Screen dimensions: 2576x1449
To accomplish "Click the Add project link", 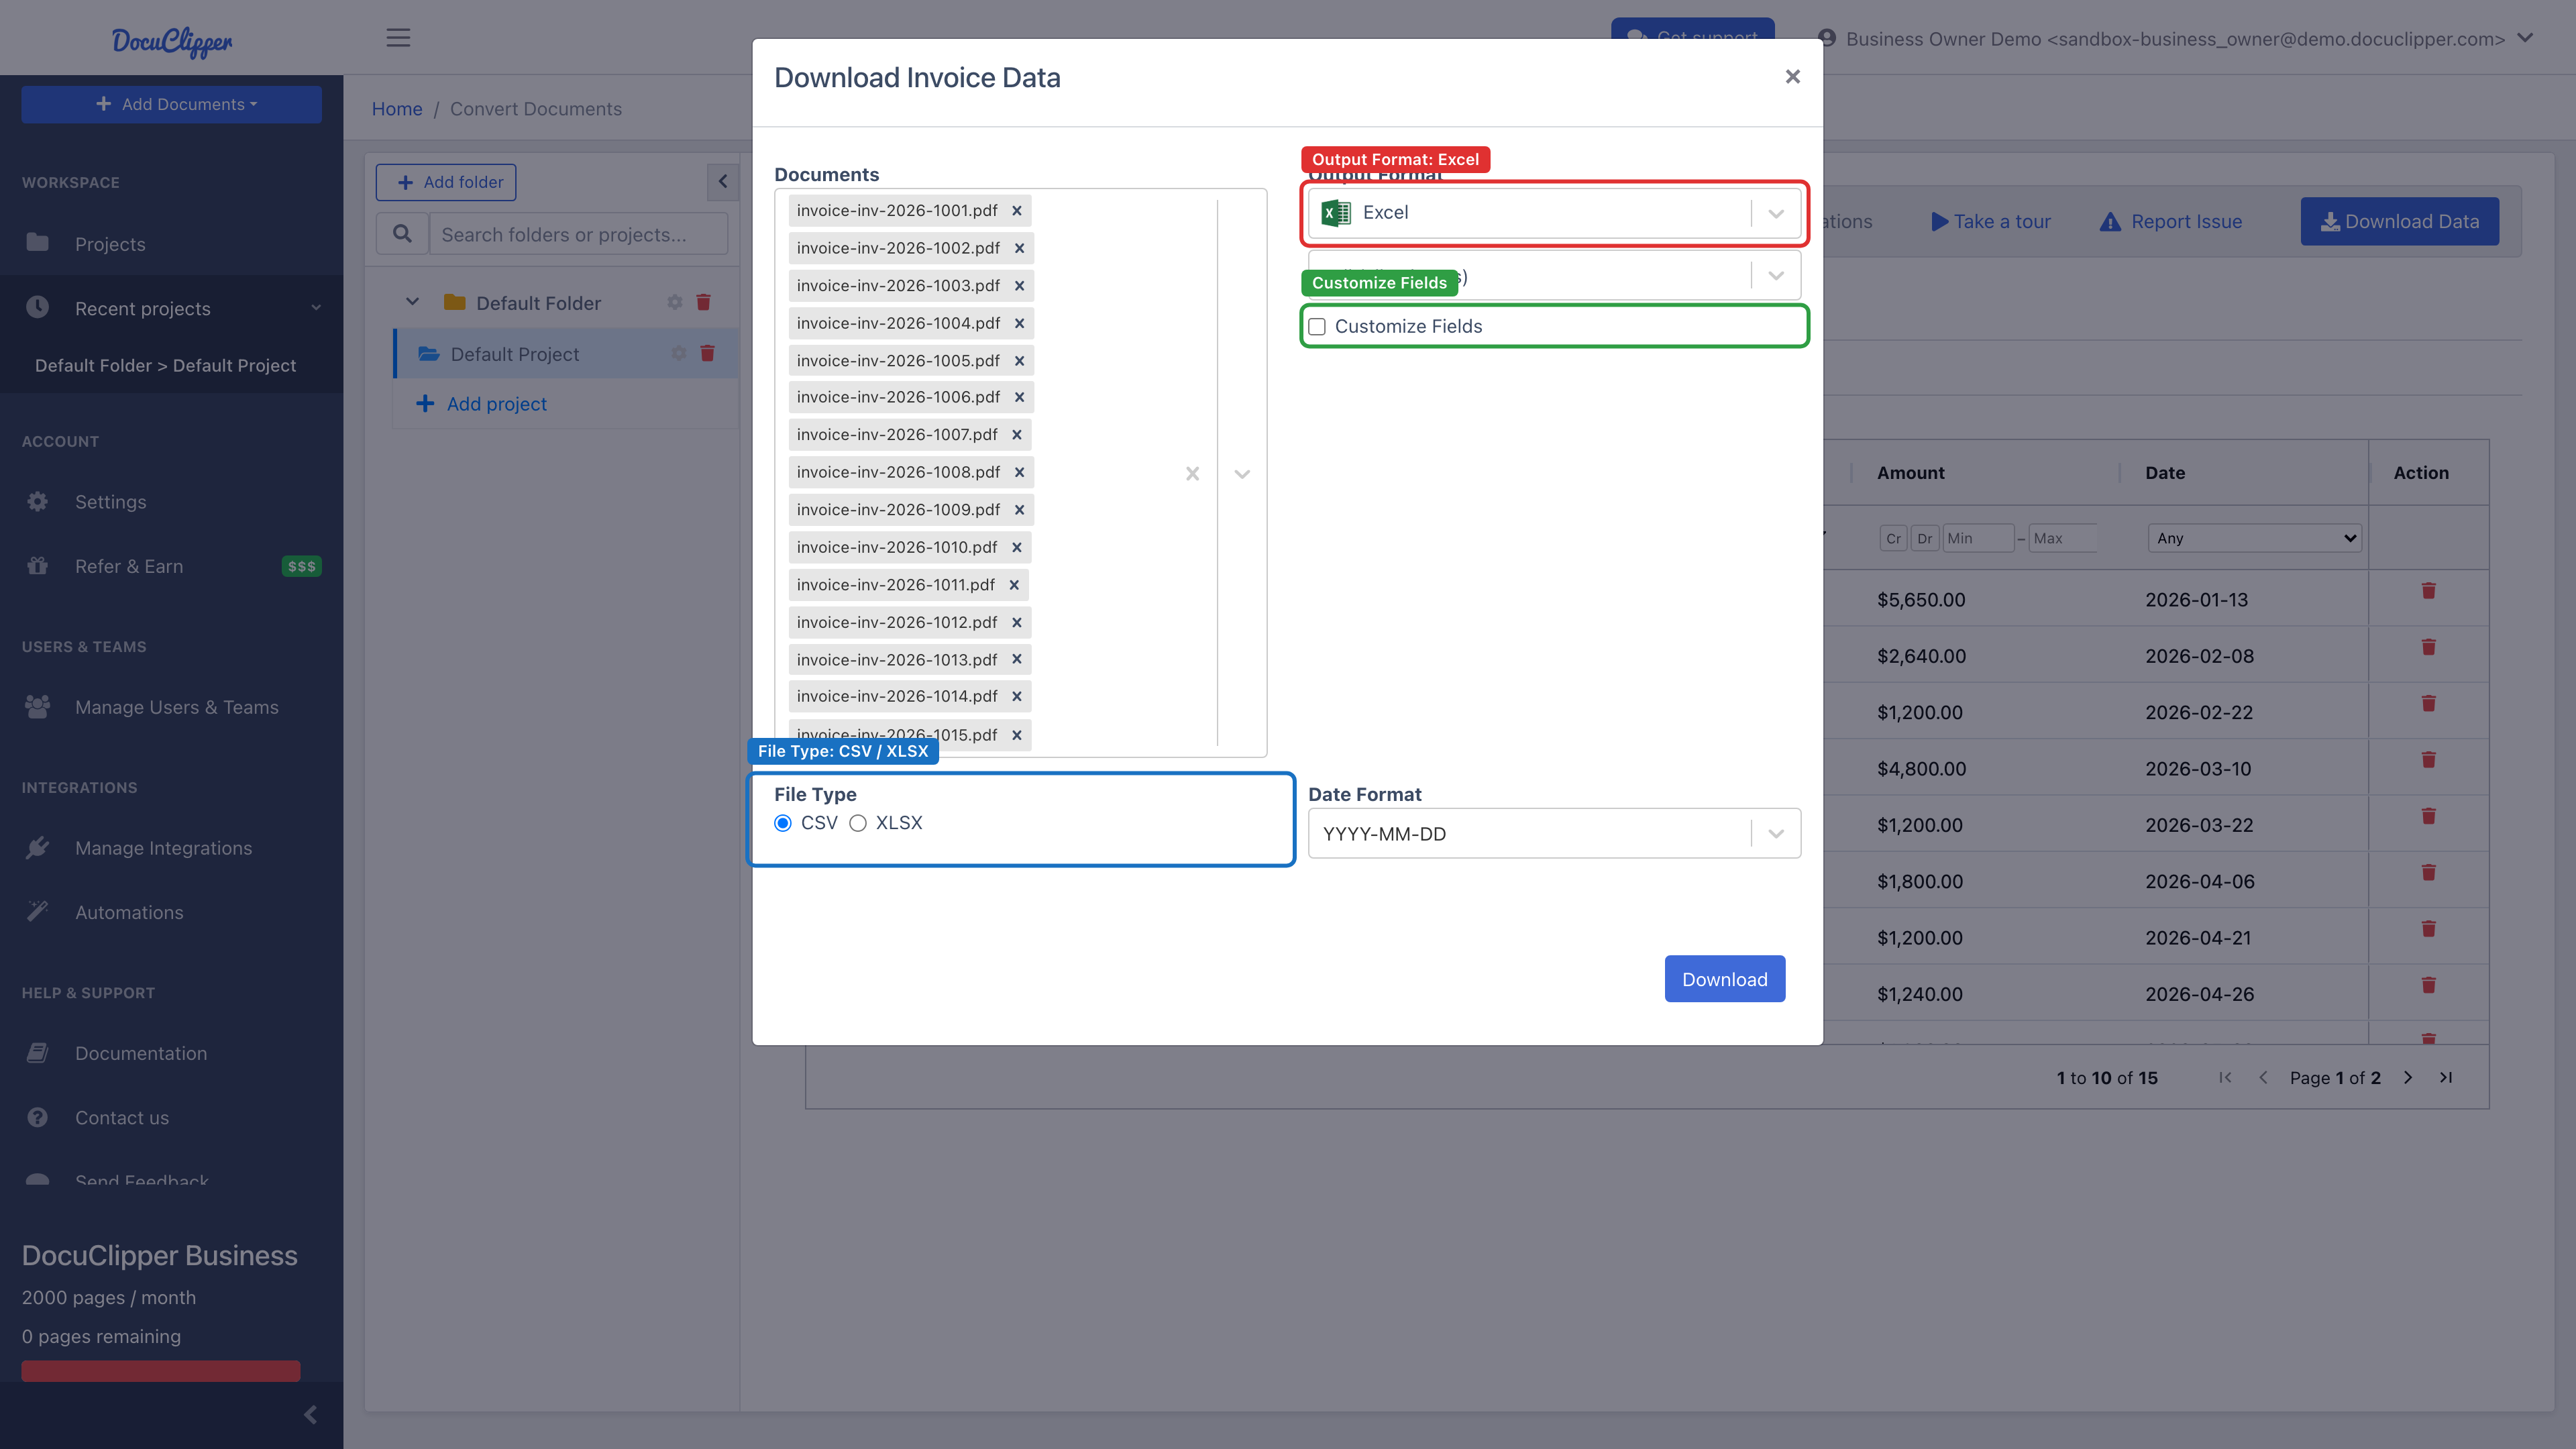I will pos(481,404).
